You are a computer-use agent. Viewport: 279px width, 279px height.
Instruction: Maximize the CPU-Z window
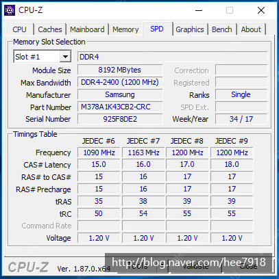pos(230,10)
